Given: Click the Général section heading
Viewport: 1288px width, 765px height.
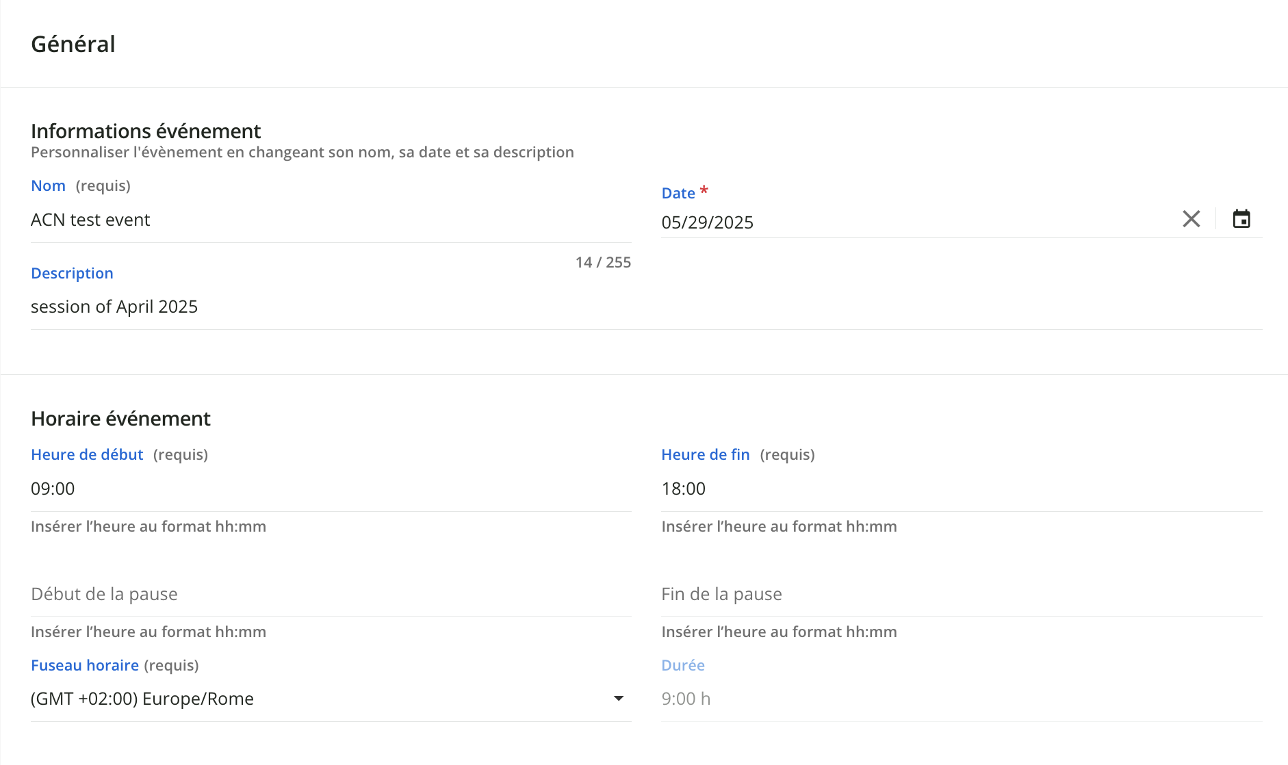Looking at the screenshot, I should pos(73,44).
